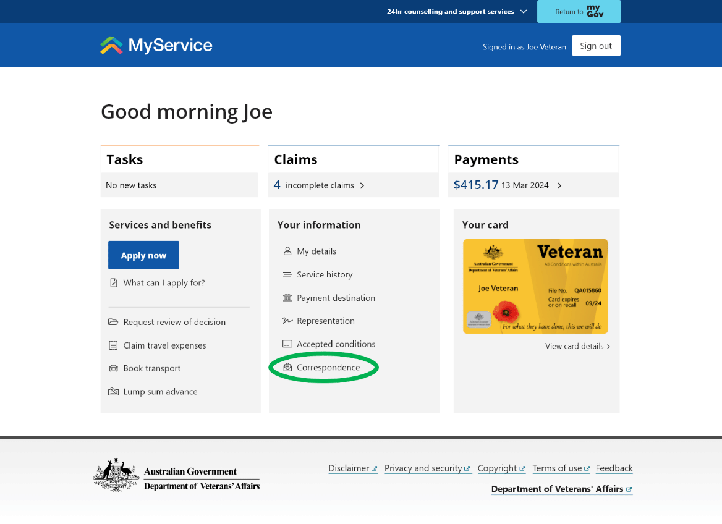Screen dimensions: 722x524
Task: Select the Claim travel expenses receipt icon
Action: [x=114, y=345]
